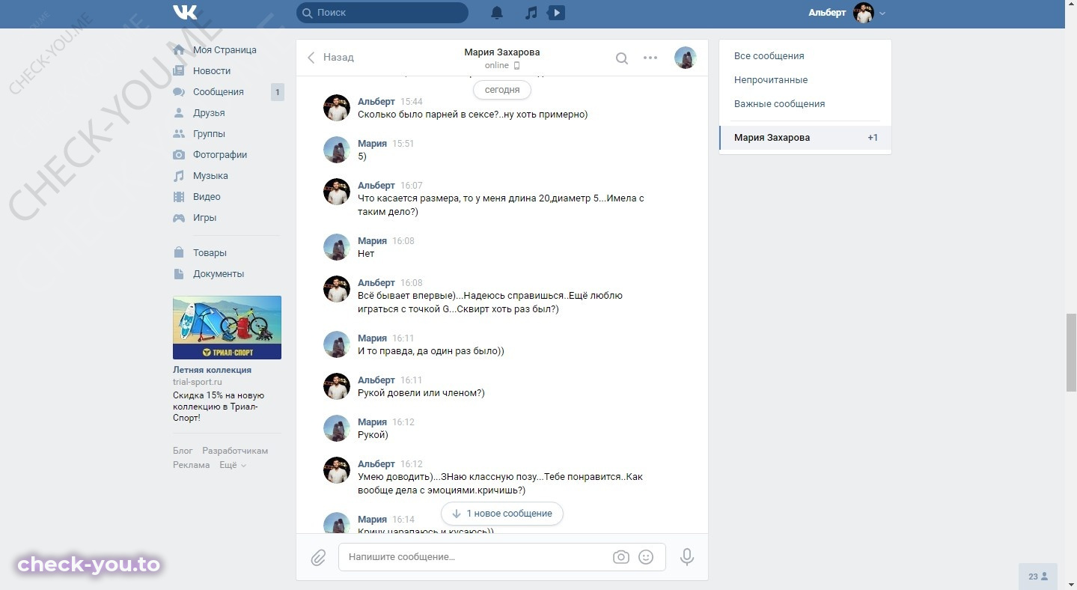Open Друзья in left menu

click(x=209, y=113)
